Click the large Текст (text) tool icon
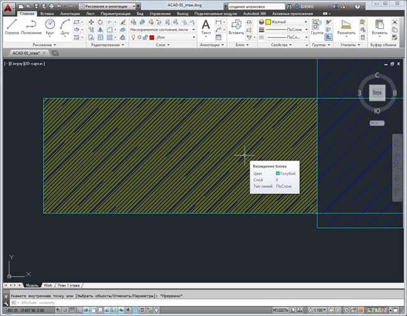 pos(206,26)
